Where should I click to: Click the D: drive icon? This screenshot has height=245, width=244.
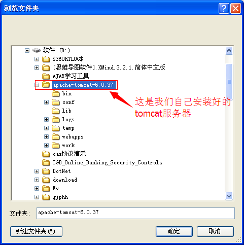click(x=37, y=50)
